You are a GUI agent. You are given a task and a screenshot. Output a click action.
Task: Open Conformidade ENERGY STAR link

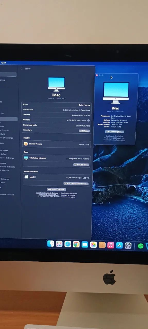click(48, 195)
